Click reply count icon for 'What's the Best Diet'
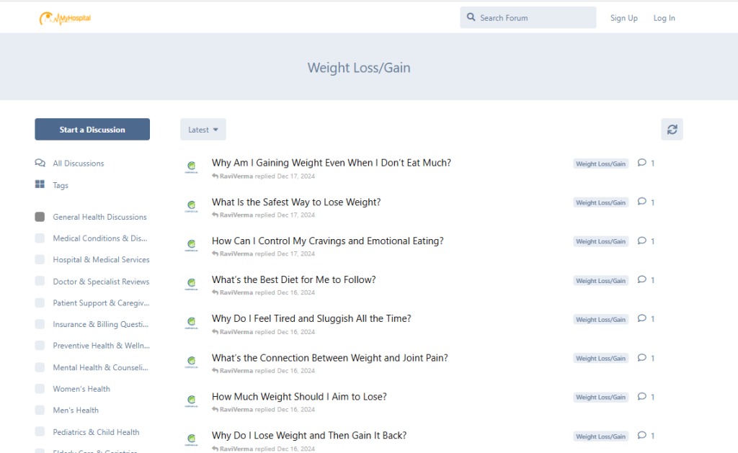This screenshot has height=453, width=738. [642, 279]
